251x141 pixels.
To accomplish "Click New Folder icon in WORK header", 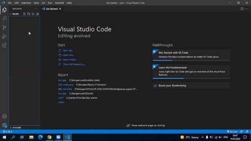I will point(29,14).
